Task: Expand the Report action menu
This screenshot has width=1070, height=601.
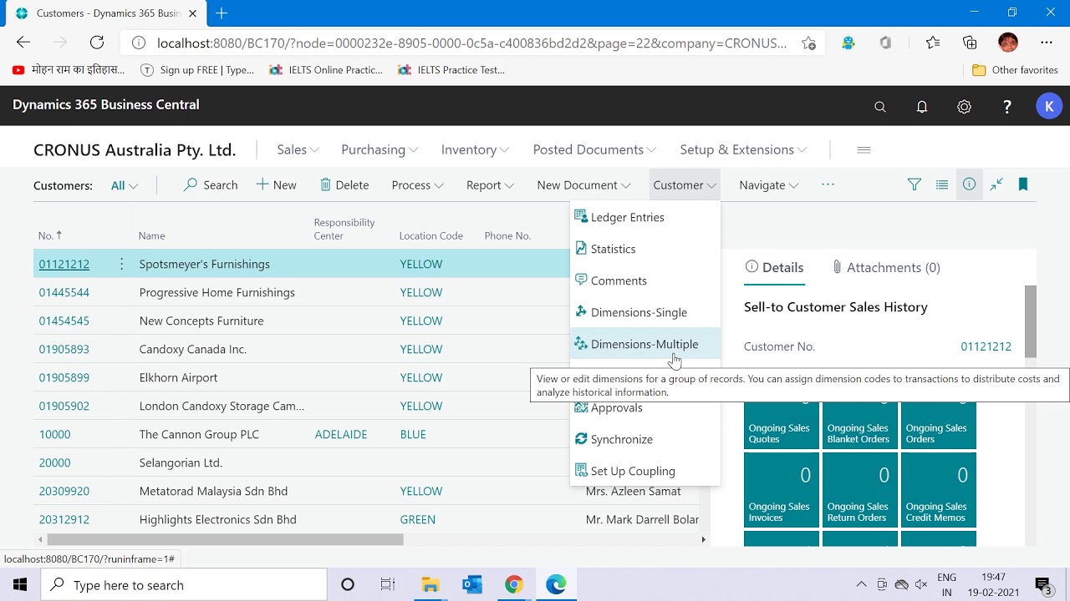Action: coord(490,185)
